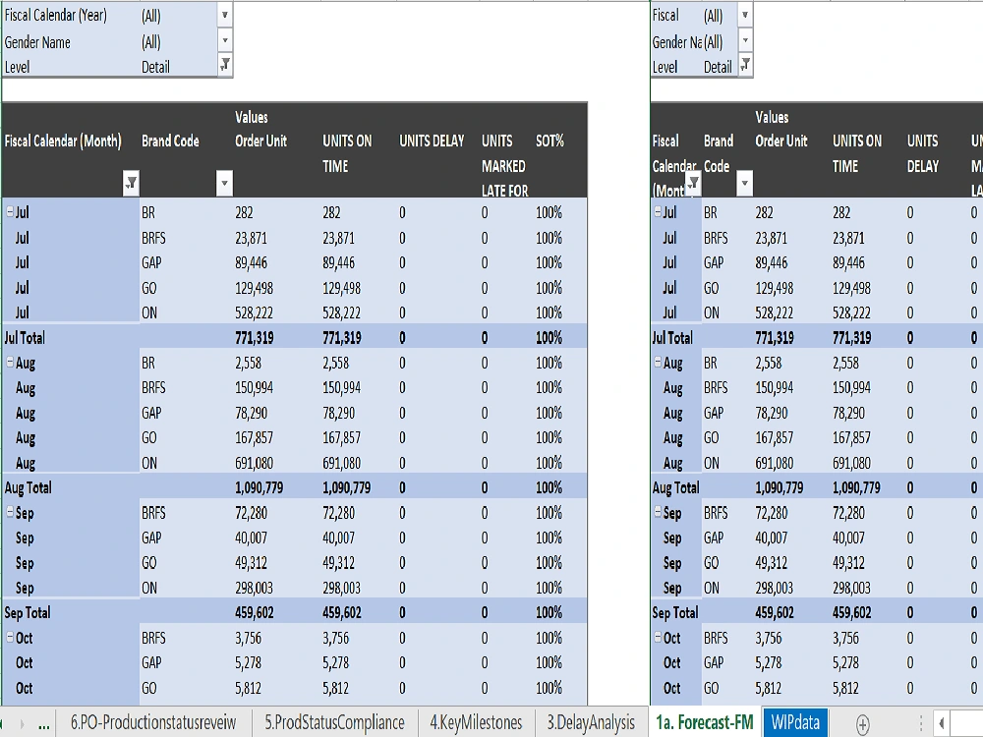Open Brand Code filter dropdown in left pivot

224,183
